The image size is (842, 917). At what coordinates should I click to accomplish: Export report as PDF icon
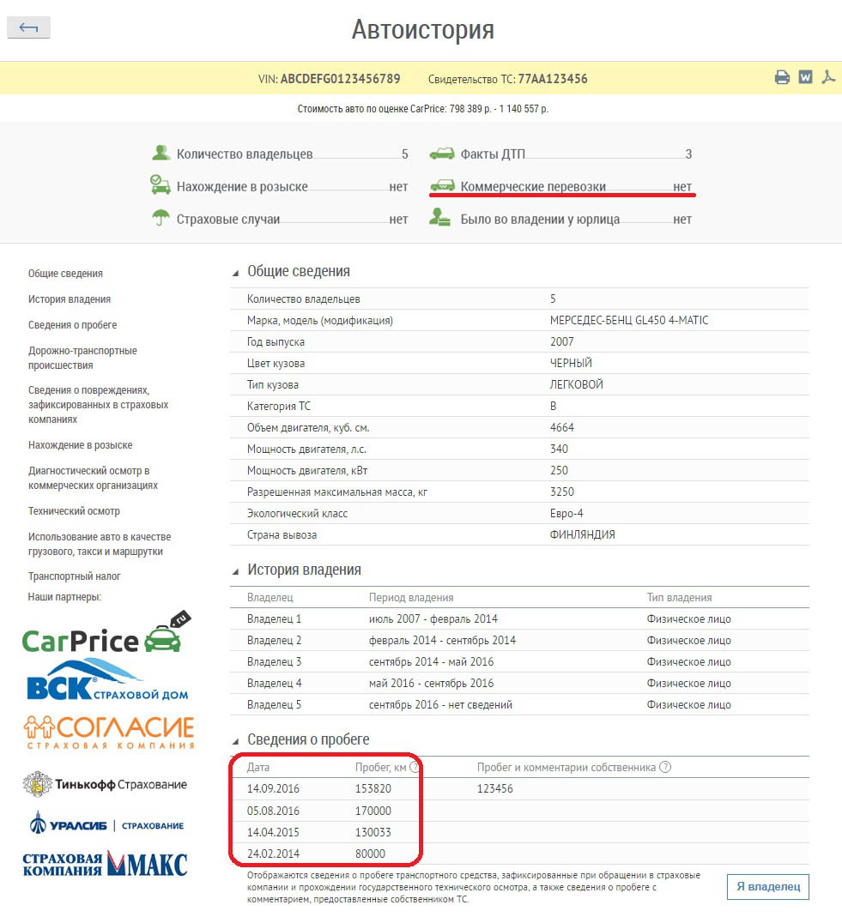click(828, 77)
